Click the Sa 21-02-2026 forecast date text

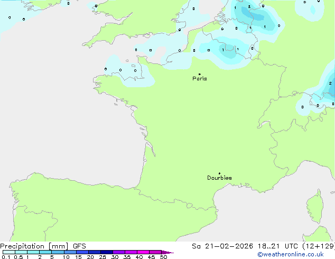point(222,246)
